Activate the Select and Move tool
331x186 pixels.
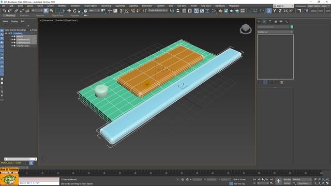[69, 11]
